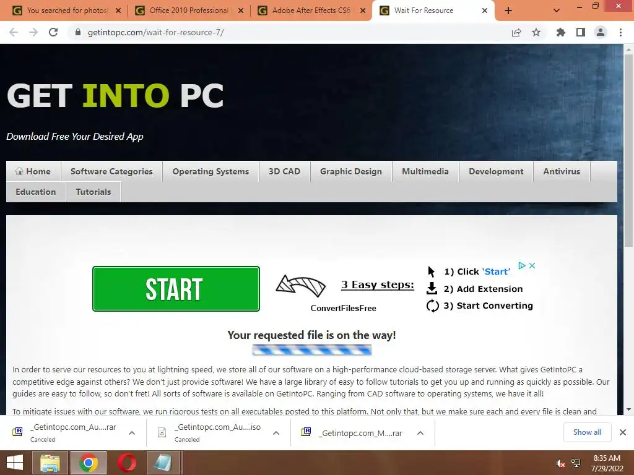Open the Extensions puzzle icon

[560, 32]
